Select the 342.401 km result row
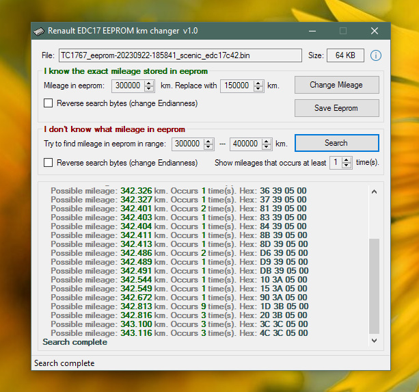 coord(179,208)
